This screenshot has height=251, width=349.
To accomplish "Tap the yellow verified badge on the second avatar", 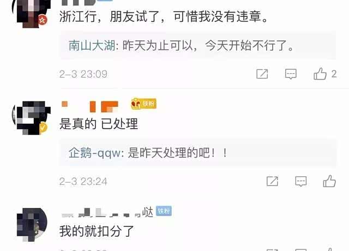I will pos(43,128).
